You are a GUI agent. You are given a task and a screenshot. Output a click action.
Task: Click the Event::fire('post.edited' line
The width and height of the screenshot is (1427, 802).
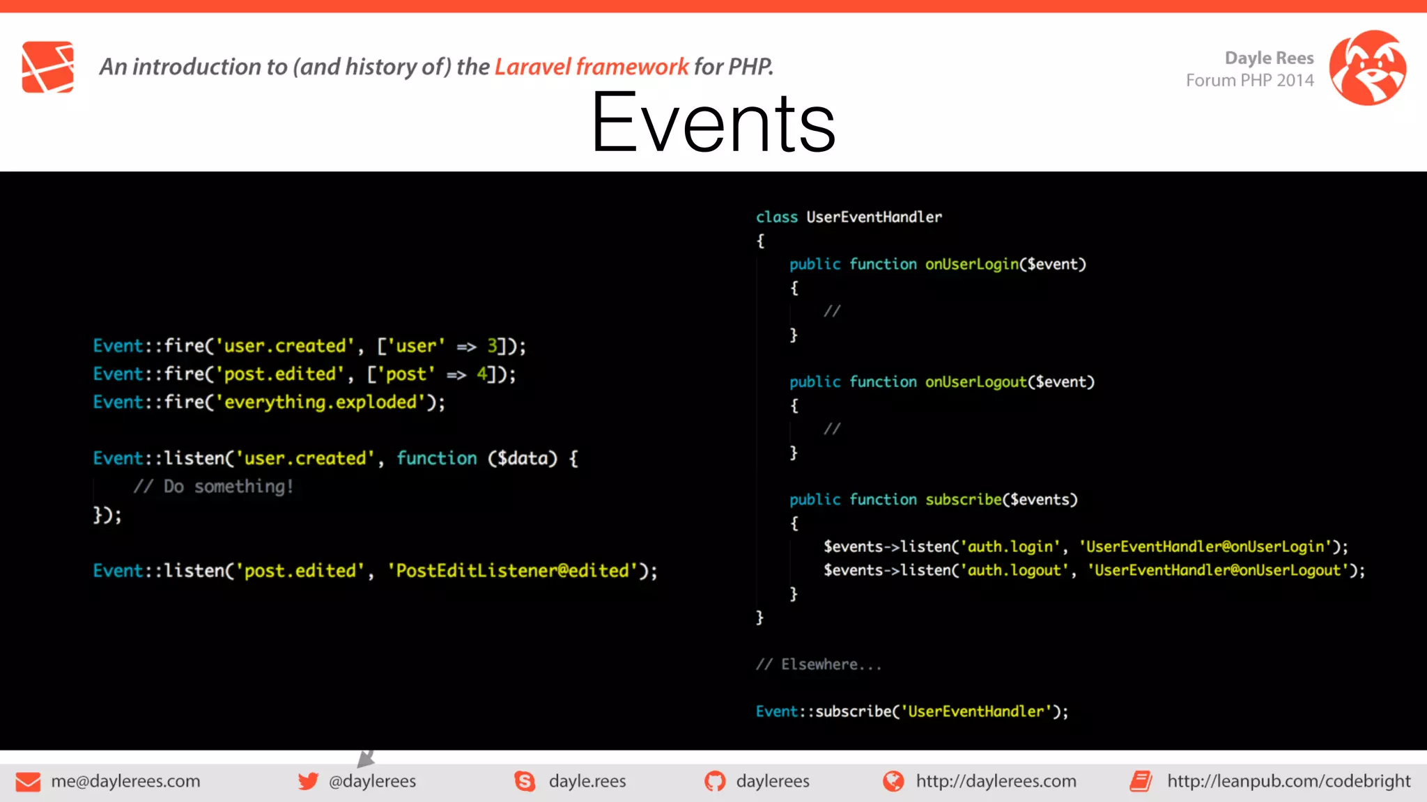coord(304,375)
